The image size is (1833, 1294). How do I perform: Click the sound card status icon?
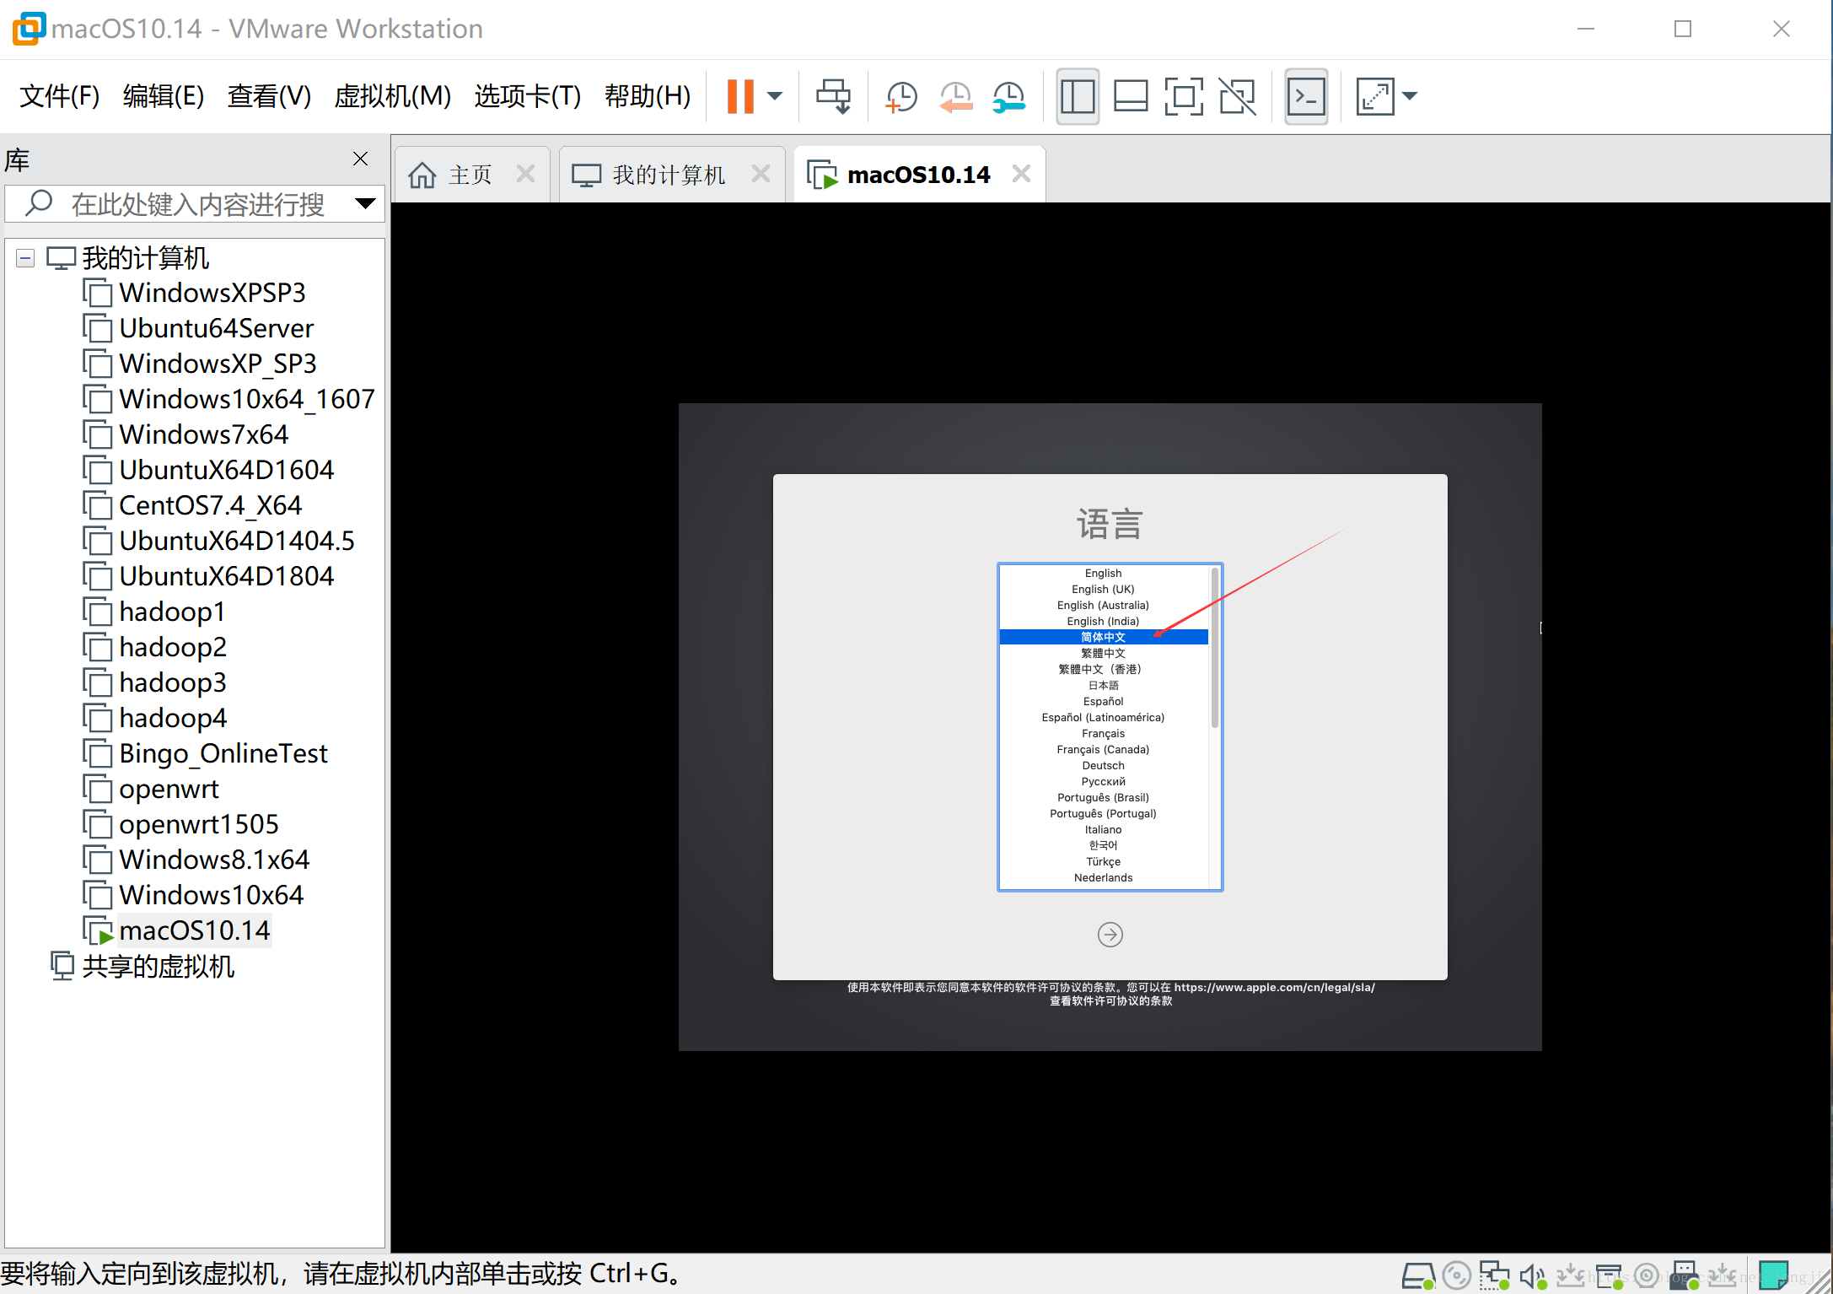[x=1533, y=1275]
